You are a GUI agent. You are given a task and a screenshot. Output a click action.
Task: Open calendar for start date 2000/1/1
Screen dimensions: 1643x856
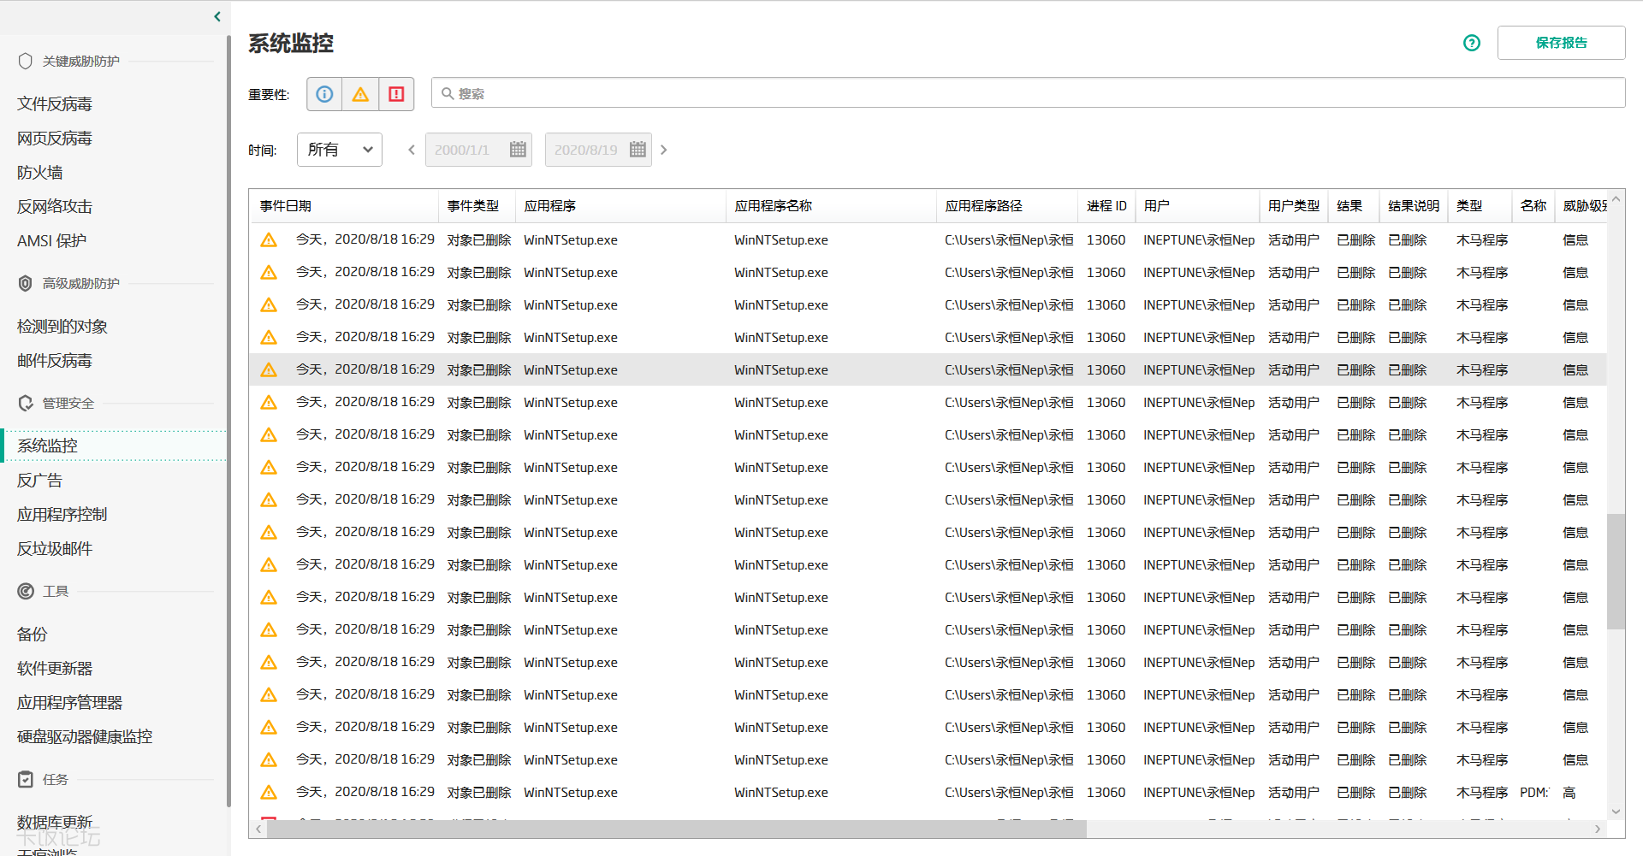pyautogui.click(x=518, y=150)
